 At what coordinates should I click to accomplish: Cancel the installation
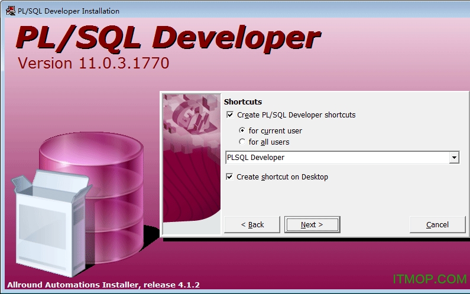click(437, 224)
